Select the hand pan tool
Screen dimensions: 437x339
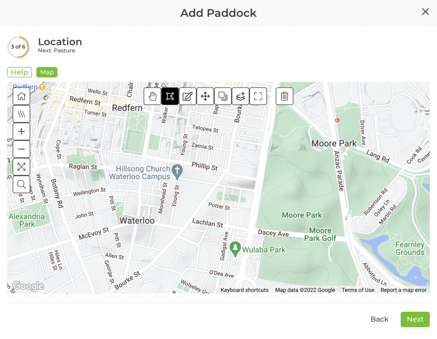point(152,96)
